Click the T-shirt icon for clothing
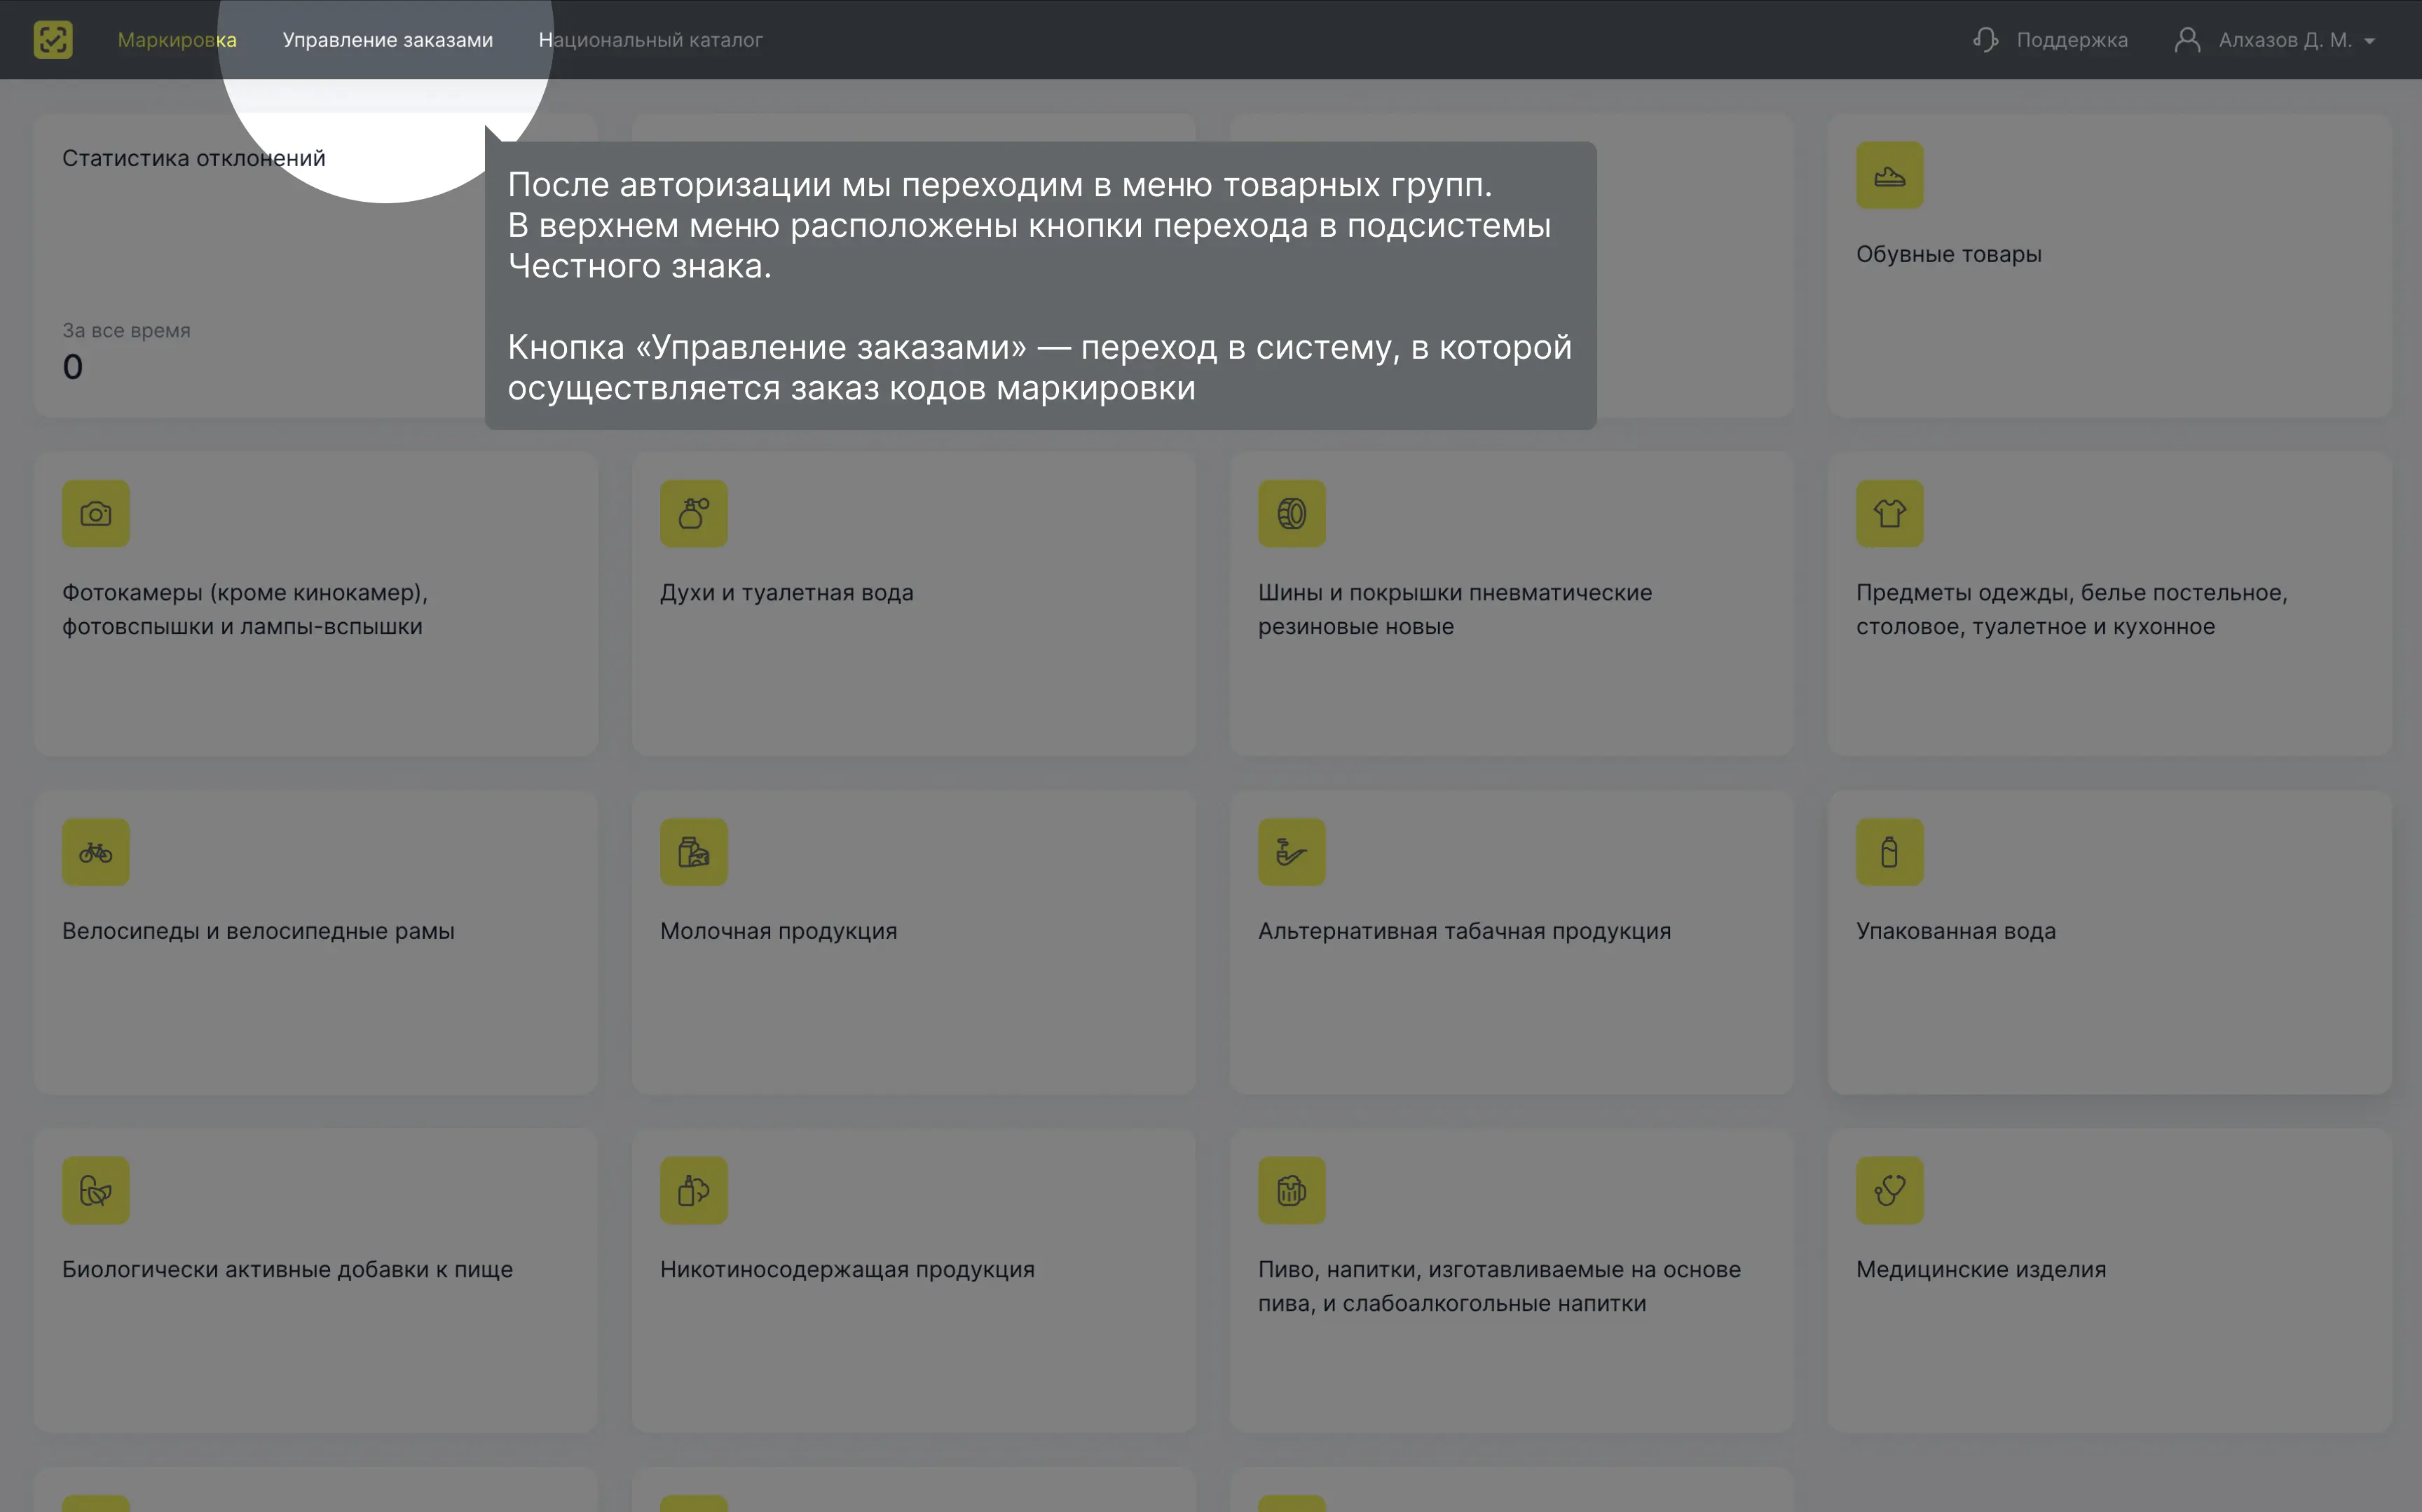2422x1512 pixels. point(1889,514)
